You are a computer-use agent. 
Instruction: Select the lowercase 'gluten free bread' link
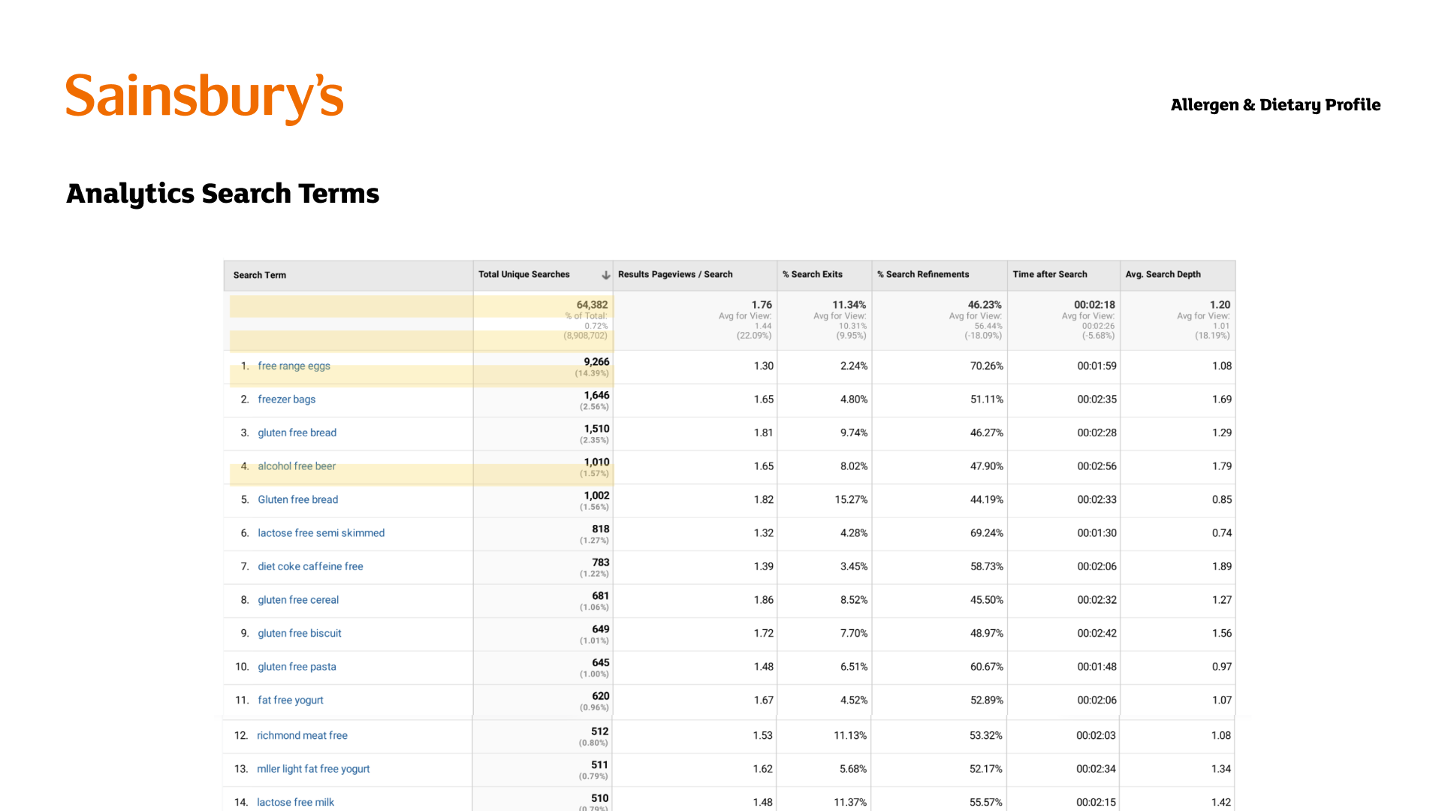point(297,433)
